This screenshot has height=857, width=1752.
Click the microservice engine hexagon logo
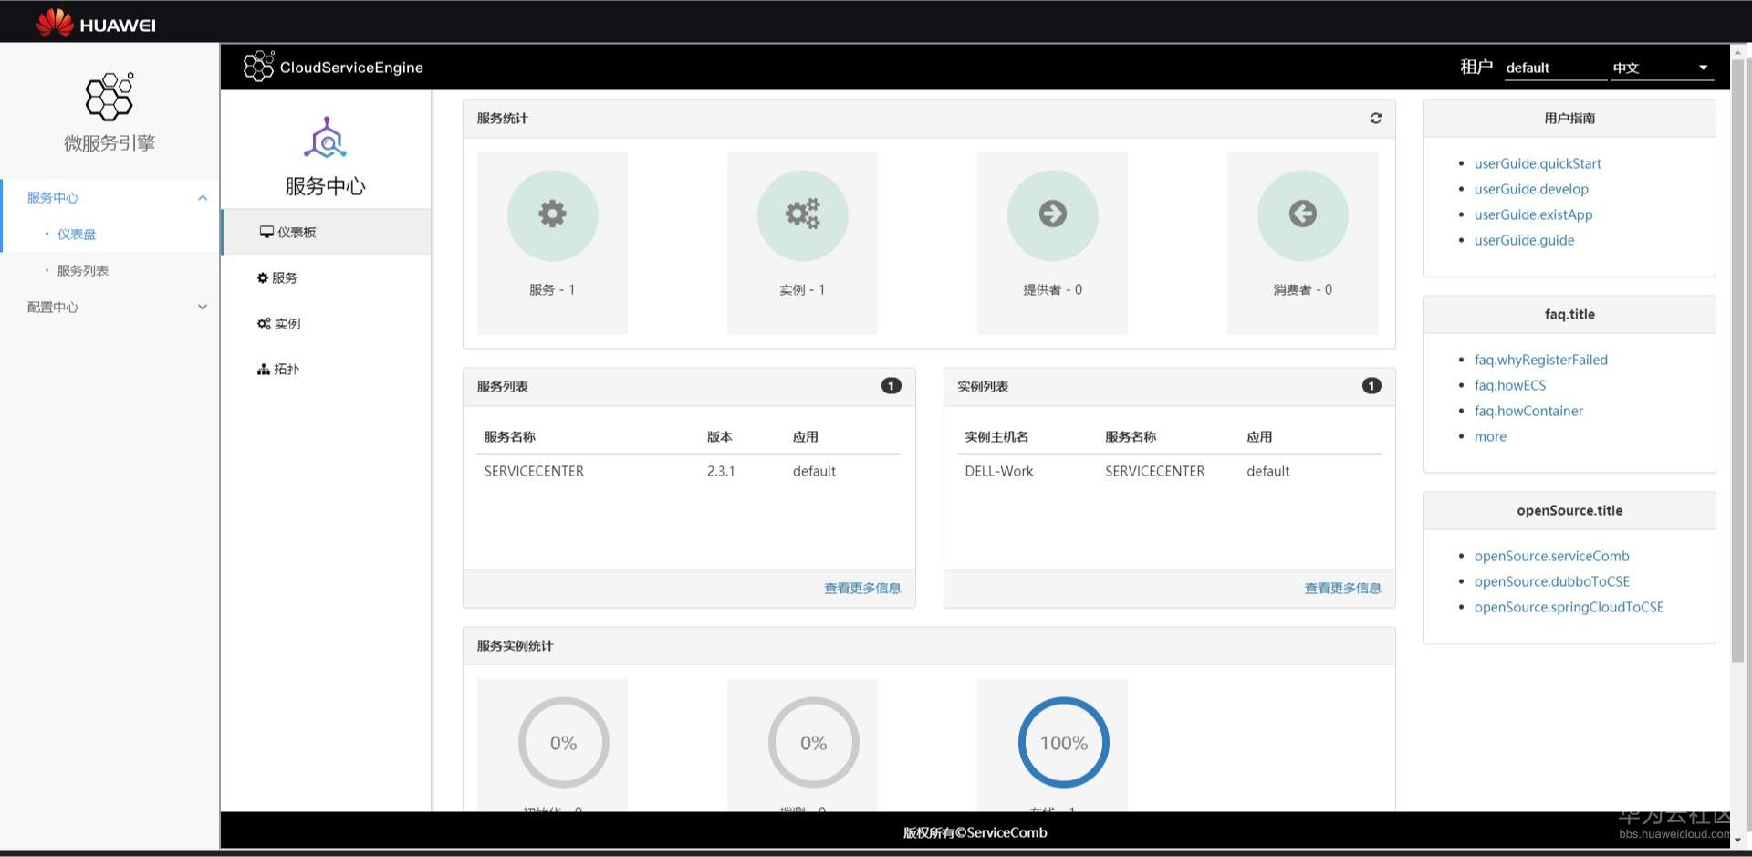(x=109, y=97)
